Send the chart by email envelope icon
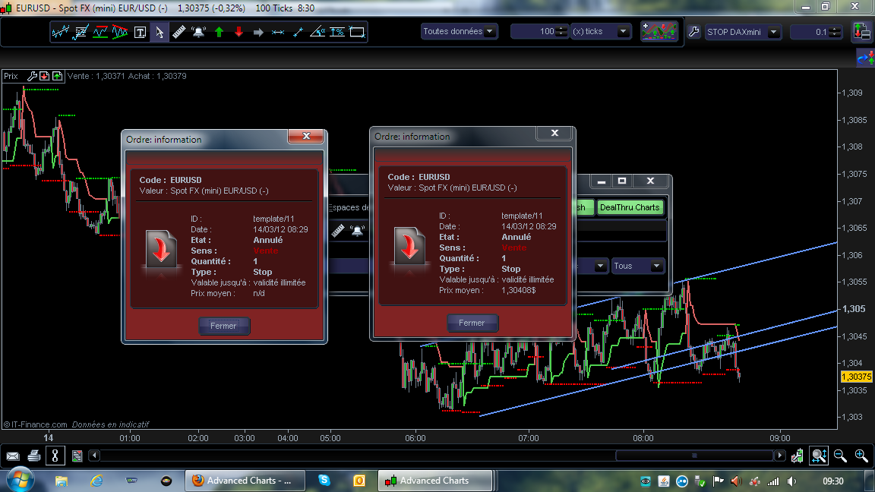Viewport: 875px width, 492px height. (12, 456)
